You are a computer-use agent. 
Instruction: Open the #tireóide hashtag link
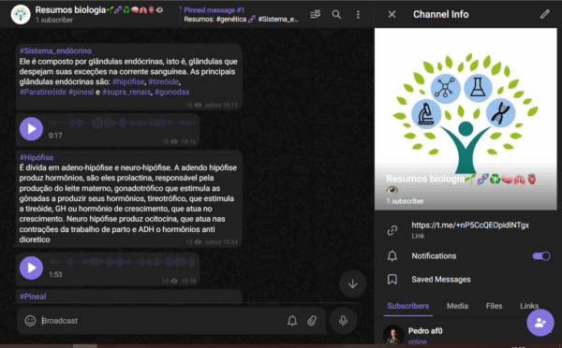pos(164,81)
